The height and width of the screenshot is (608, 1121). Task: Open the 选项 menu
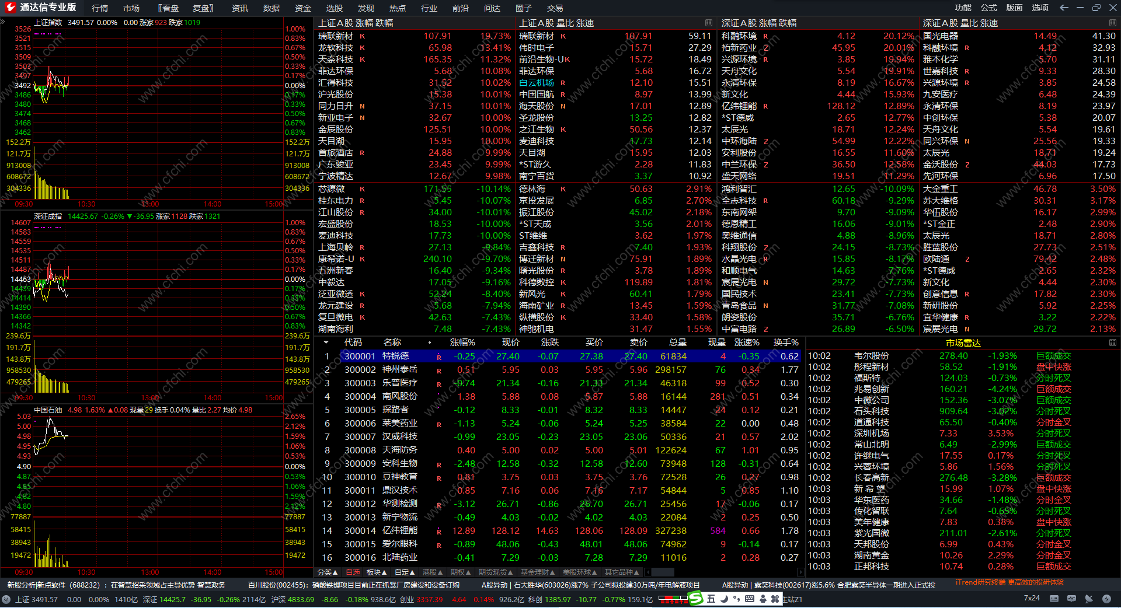click(1040, 8)
